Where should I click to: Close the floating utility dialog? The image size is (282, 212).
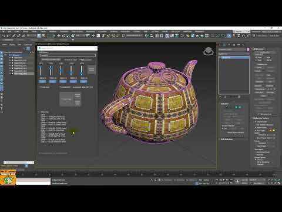96,48
